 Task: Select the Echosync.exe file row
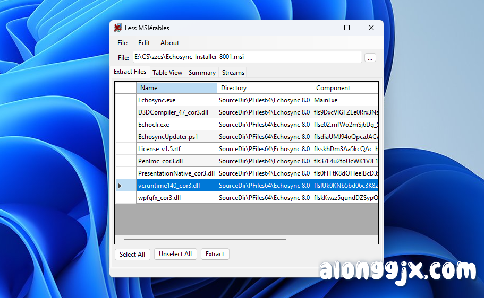[247, 100]
